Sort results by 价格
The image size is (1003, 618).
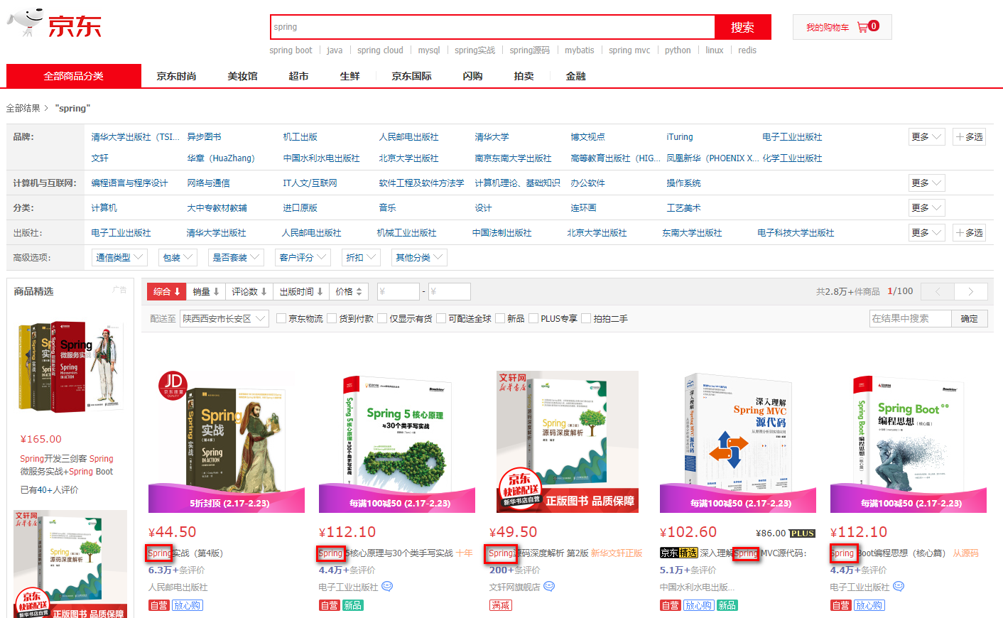349,291
